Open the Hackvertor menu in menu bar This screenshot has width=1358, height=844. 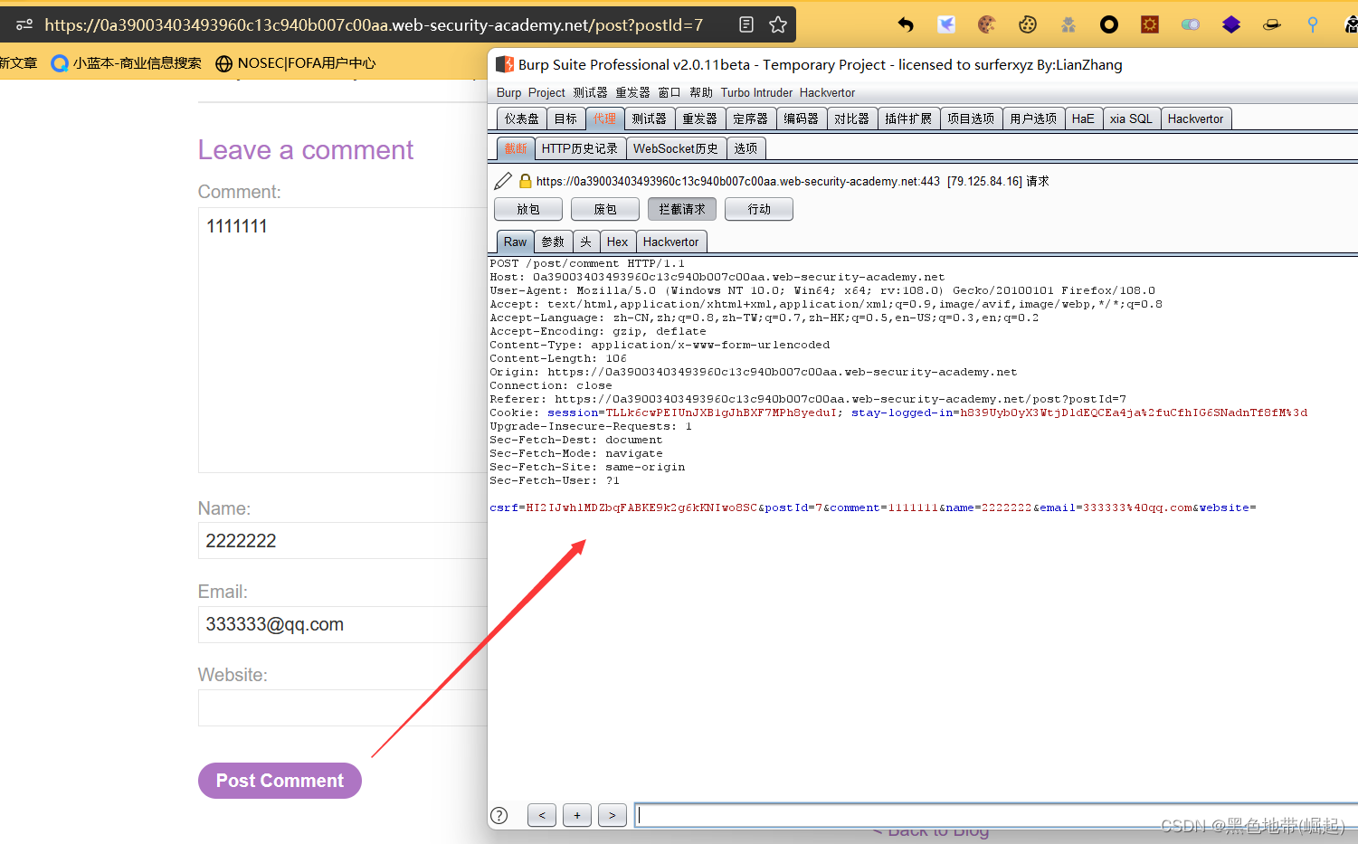tap(827, 92)
